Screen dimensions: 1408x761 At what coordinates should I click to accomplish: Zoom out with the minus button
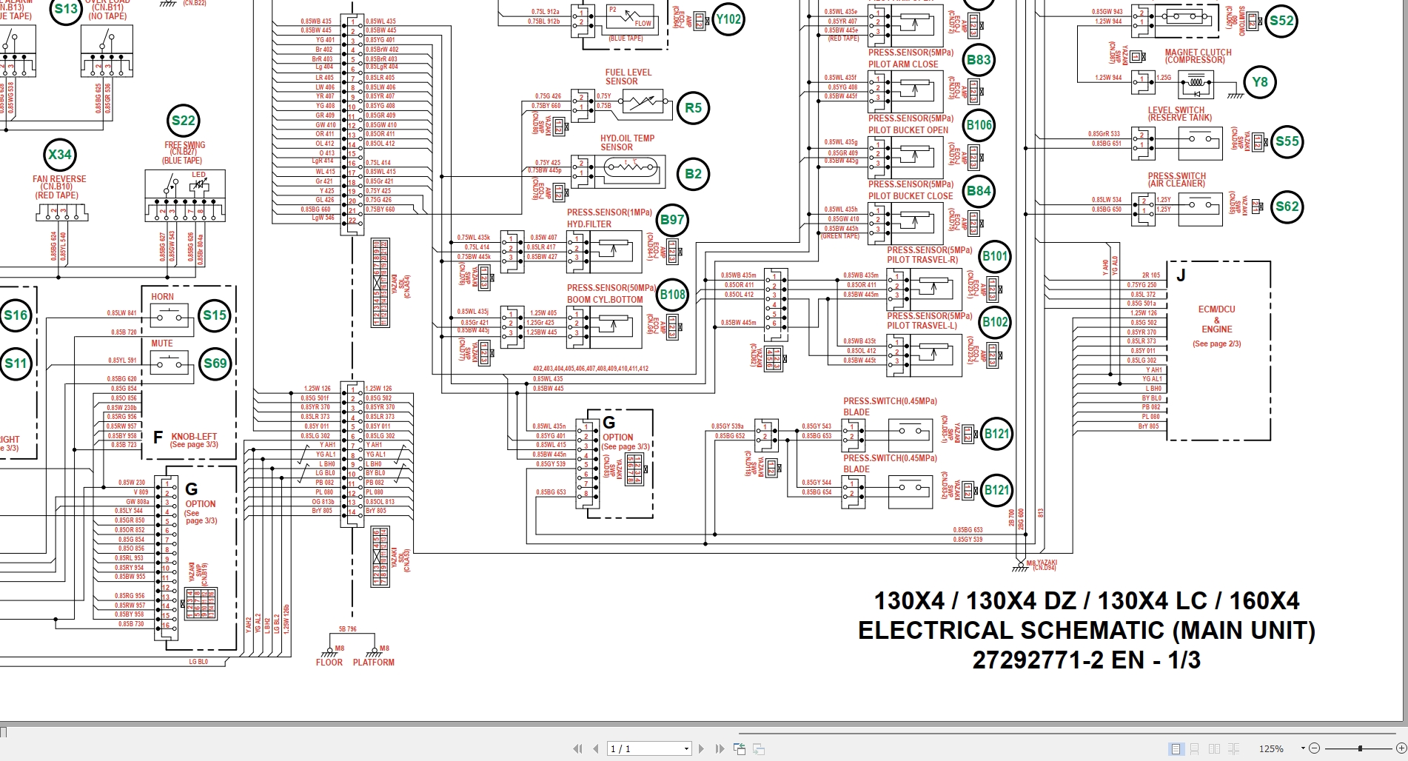click(x=1315, y=748)
